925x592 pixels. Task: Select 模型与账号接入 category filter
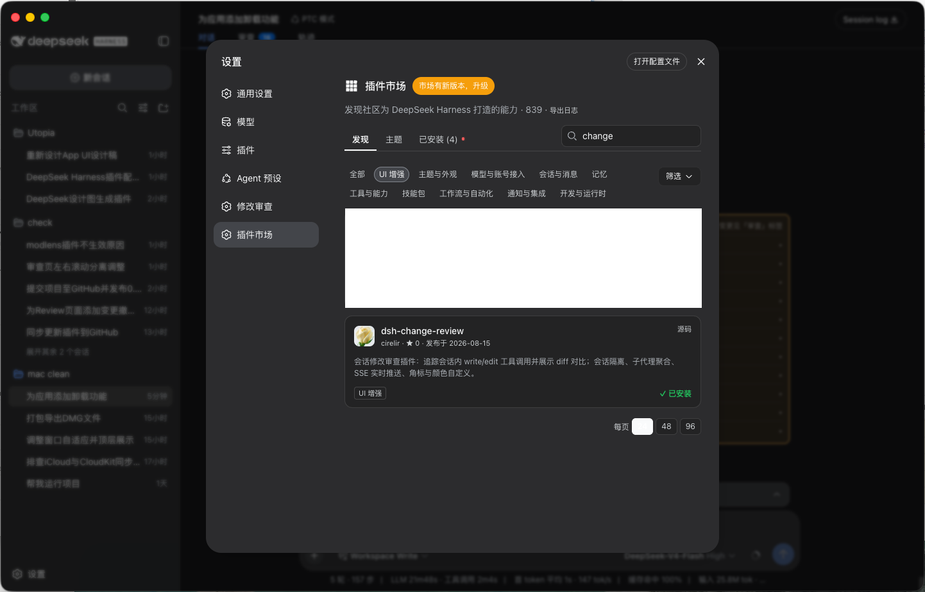pyautogui.click(x=498, y=174)
